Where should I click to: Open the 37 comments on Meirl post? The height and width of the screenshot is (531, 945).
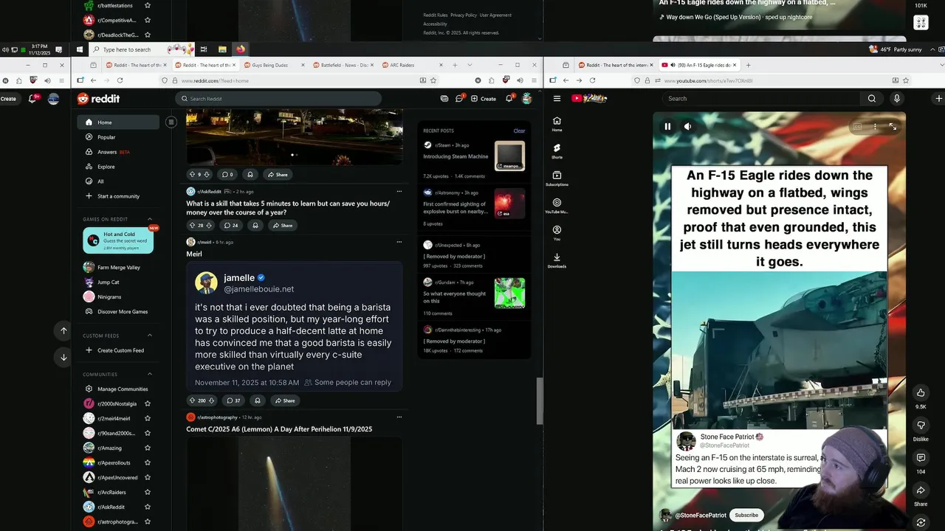tap(233, 400)
